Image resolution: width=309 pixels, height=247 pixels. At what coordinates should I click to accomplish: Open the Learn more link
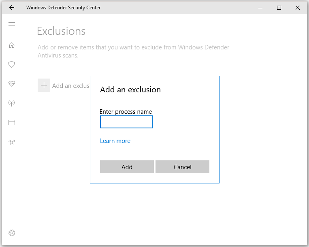(115, 141)
